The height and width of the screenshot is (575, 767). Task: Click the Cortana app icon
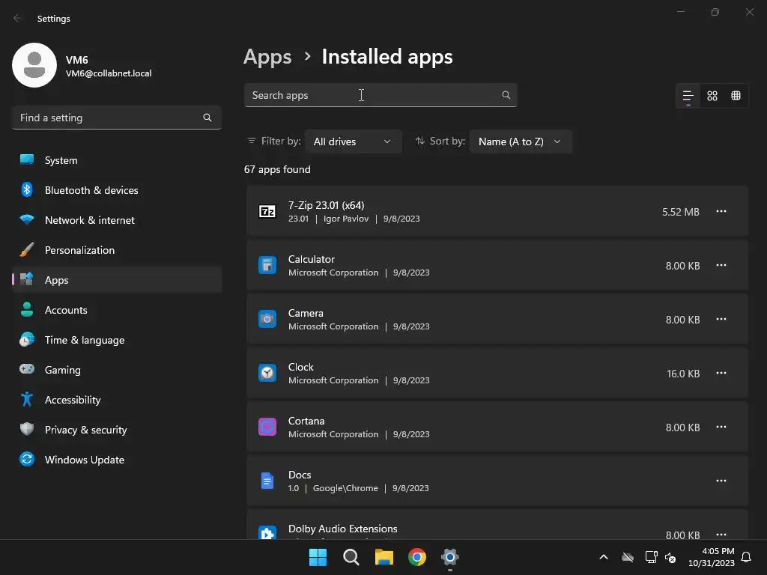pos(267,427)
